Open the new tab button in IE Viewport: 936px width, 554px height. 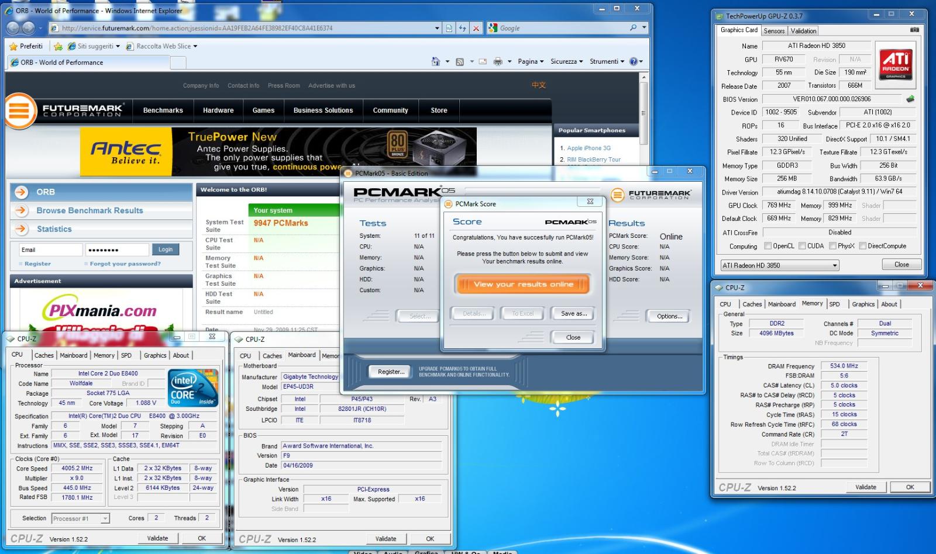[178, 63]
